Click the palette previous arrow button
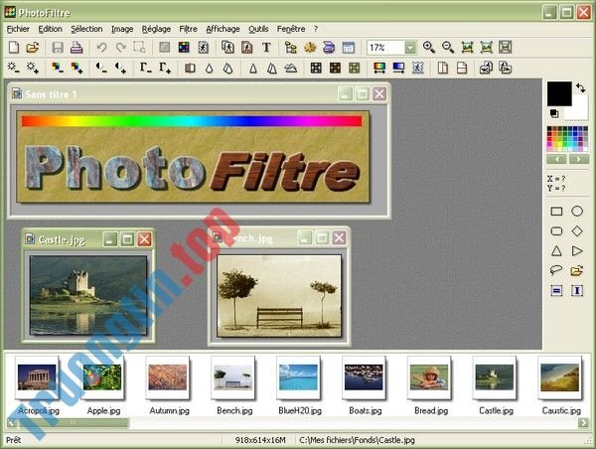This screenshot has height=449, width=596. (x=556, y=159)
